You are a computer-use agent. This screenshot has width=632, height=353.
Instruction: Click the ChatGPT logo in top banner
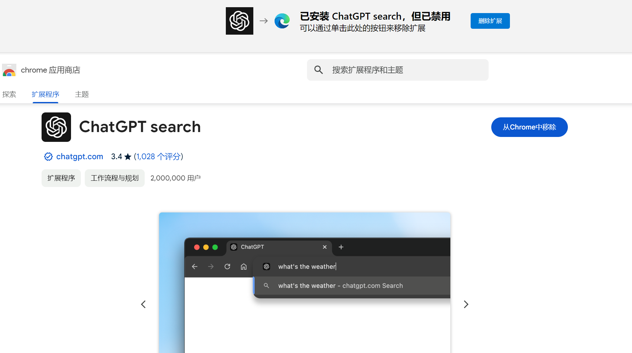[x=239, y=21]
